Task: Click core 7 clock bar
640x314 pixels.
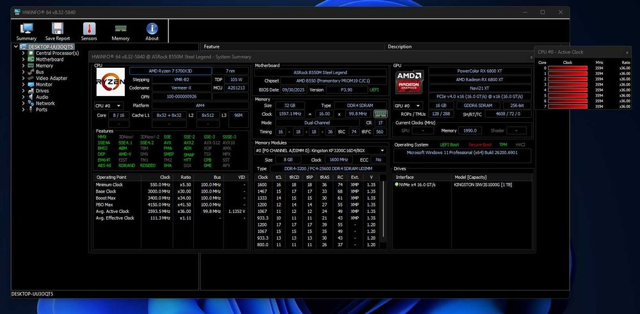Action: pos(568,106)
